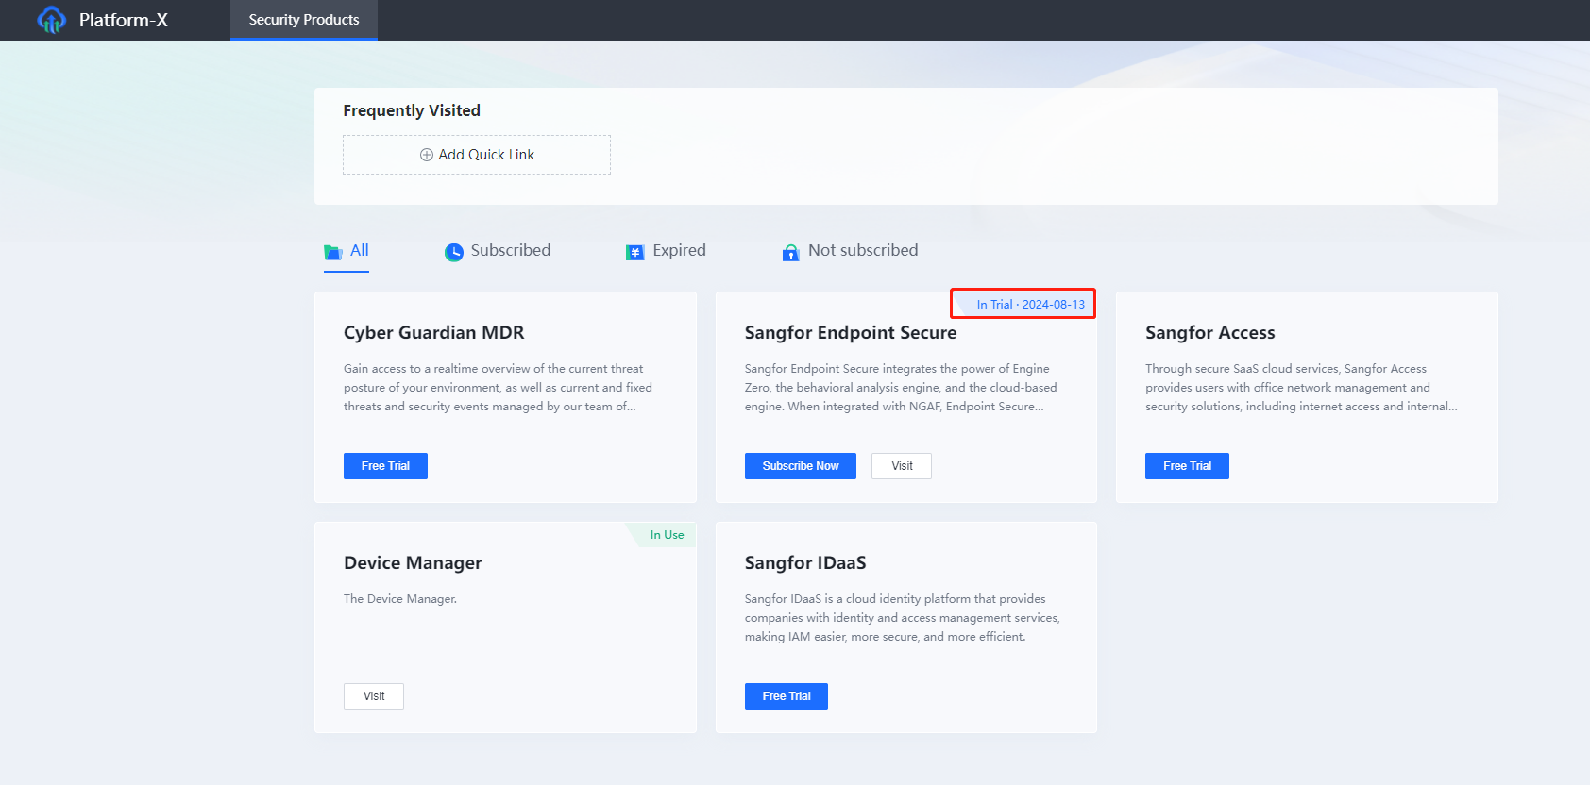The image size is (1590, 785).
Task: Click the plus icon in Add Quick Link
Action: point(427,155)
